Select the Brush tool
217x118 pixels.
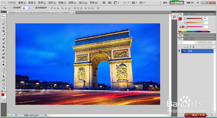pyautogui.click(x=4, y=43)
